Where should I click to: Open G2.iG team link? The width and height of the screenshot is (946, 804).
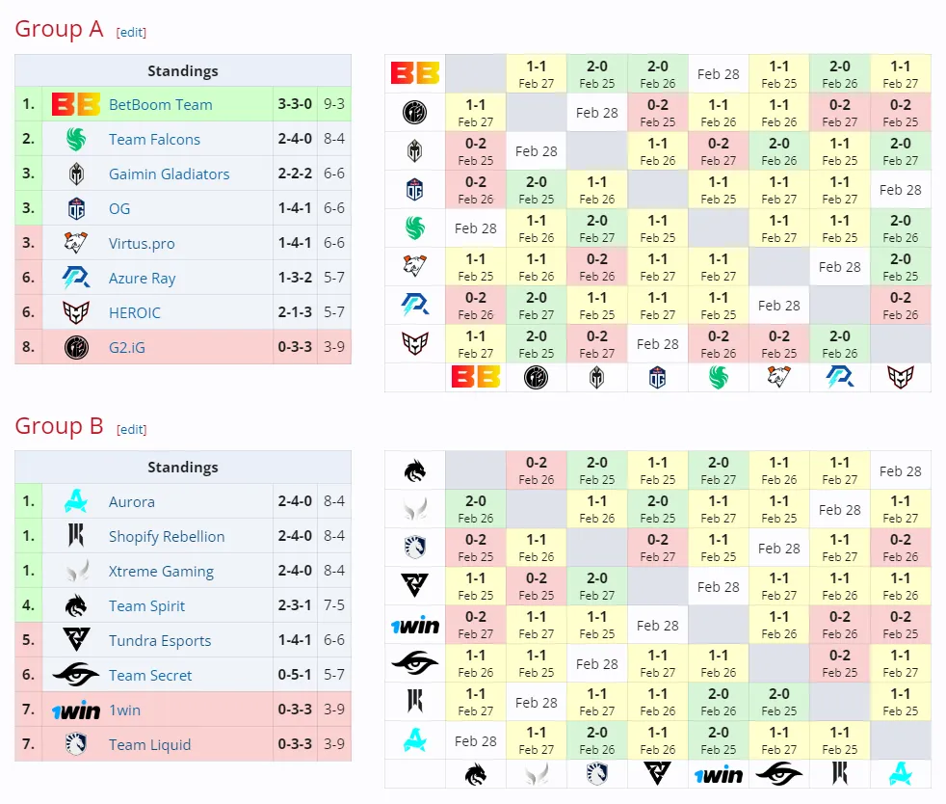tap(127, 347)
